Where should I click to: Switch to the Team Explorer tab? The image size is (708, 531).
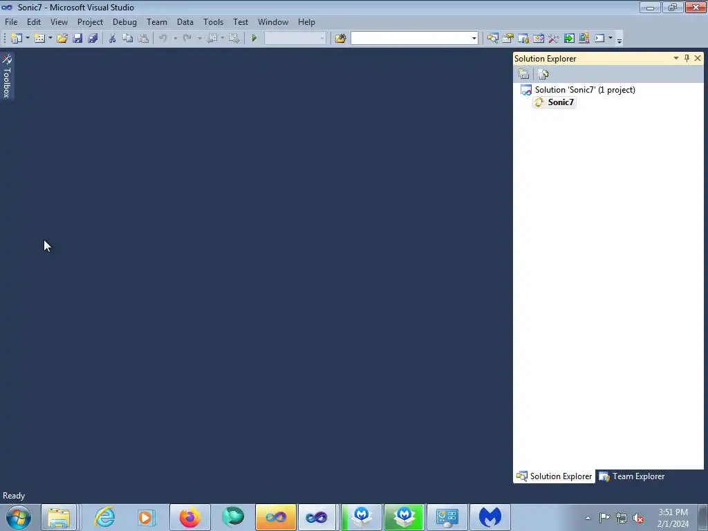point(632,476)
